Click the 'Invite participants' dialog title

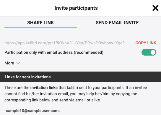click(76, 8)
